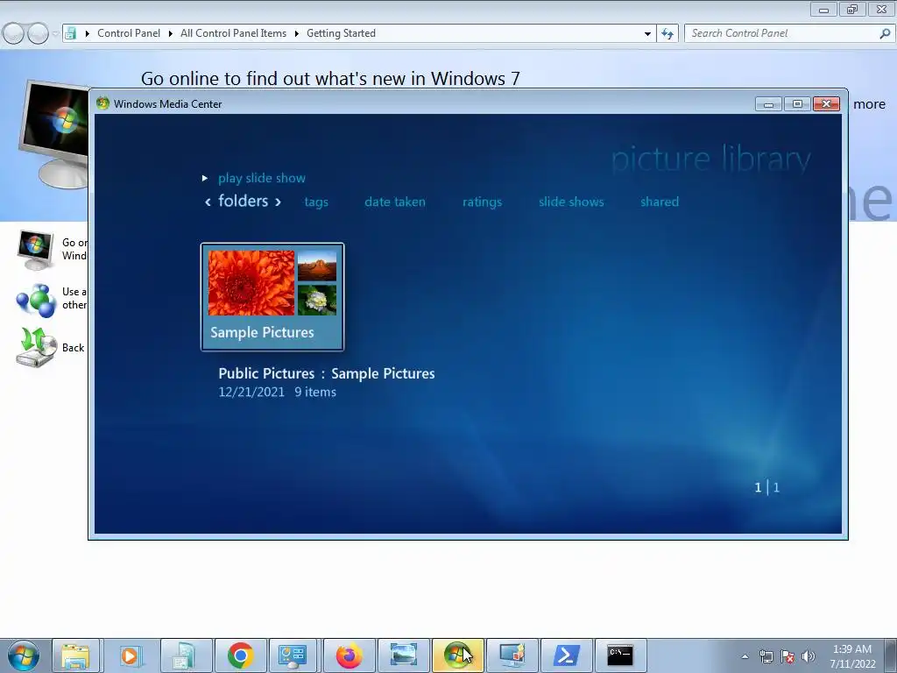Expand the address bar history dropdown
The height and width of the screenshot is (673, 897).
coord(647,34)
